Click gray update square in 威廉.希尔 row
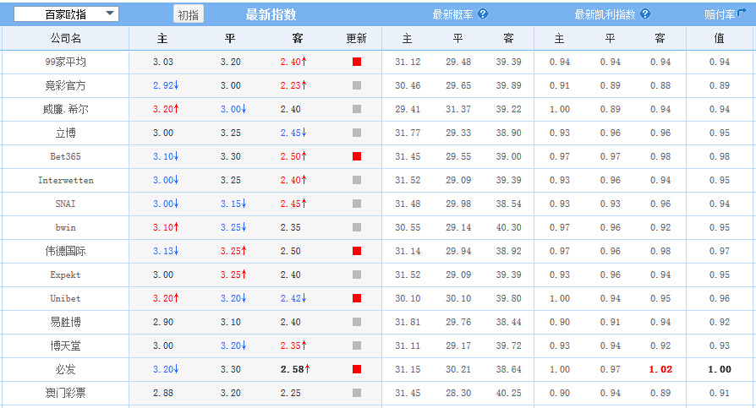The height and width of the screenshot is (408, 756). tap(357, 109)
